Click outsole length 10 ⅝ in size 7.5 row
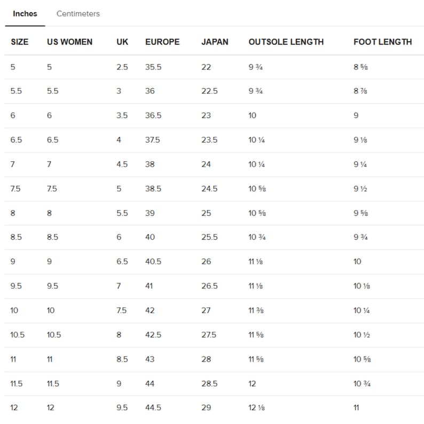This screenshot has width=424, height=424. point(257,189)
